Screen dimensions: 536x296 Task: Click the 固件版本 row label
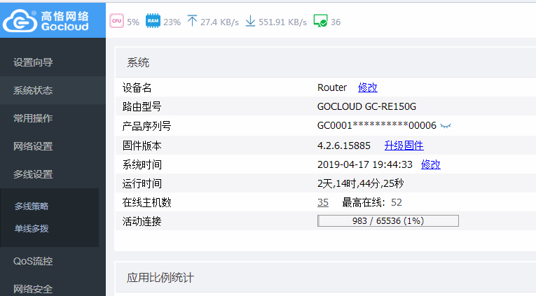coord(142,146)
